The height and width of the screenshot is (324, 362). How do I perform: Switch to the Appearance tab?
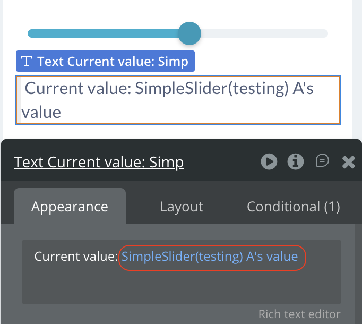click(x=70, y=207)
